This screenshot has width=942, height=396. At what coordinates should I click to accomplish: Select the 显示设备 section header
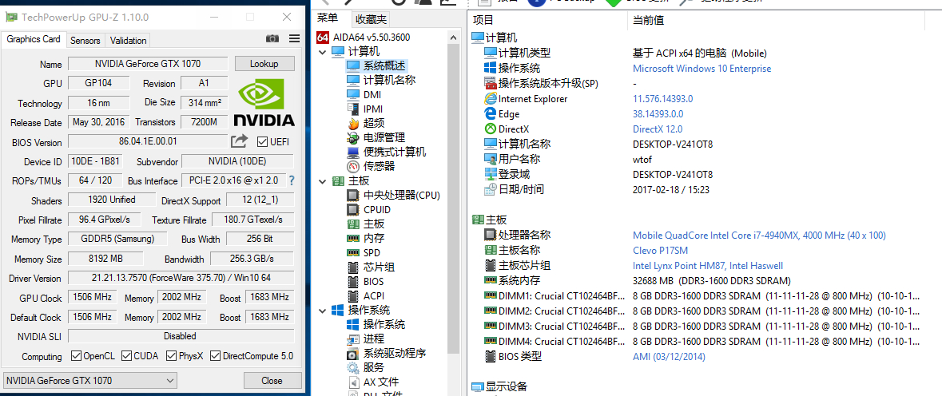click(499, 386)
